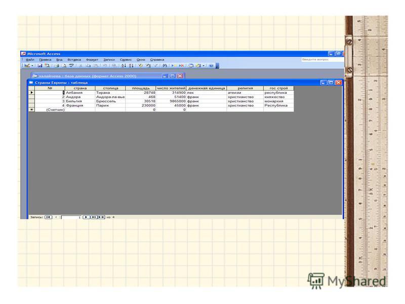The width and height of the screenshot is (405, 304).
Task: Click the Save diskette toolbar icon
Action: (x=40, y=66)
